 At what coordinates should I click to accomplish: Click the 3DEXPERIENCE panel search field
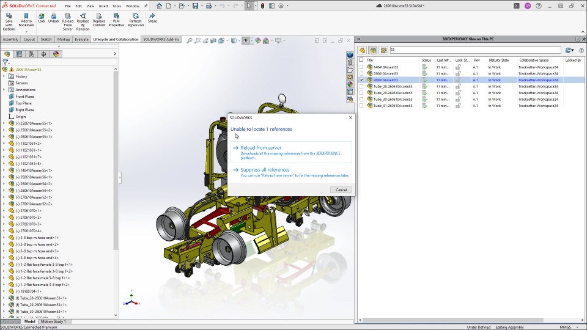pyautogui.click(x=475, y=50)
